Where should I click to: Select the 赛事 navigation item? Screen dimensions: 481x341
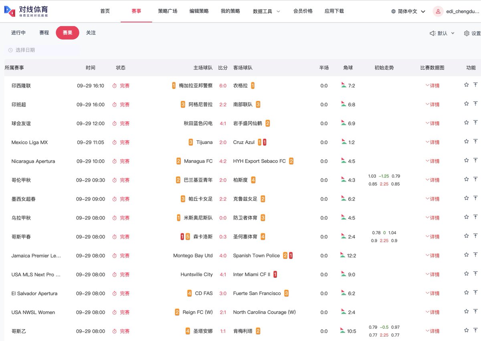click(136, 11)
